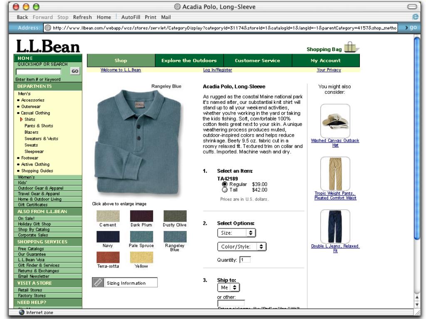The height and width of the screenshot is (319, 426).
Task: Click the scroll up arrow
Action: 417,297
